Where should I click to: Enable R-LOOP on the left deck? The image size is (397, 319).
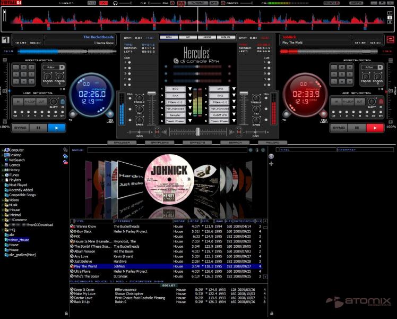pyautogui.click(x=29, y=102)
